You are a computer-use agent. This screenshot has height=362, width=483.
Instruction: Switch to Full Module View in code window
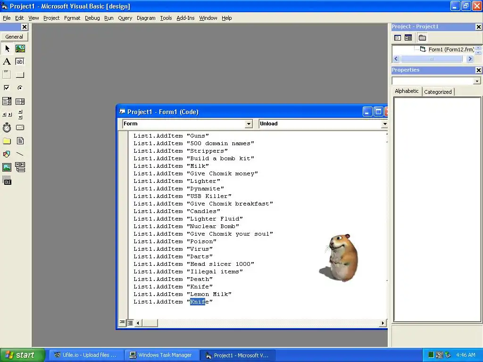point(130,322)
